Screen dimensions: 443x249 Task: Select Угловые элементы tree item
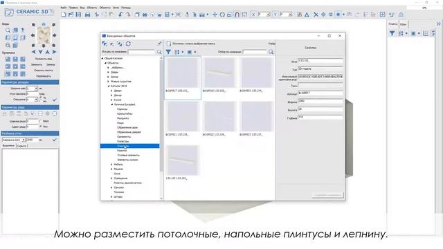[x=128, y=155]
